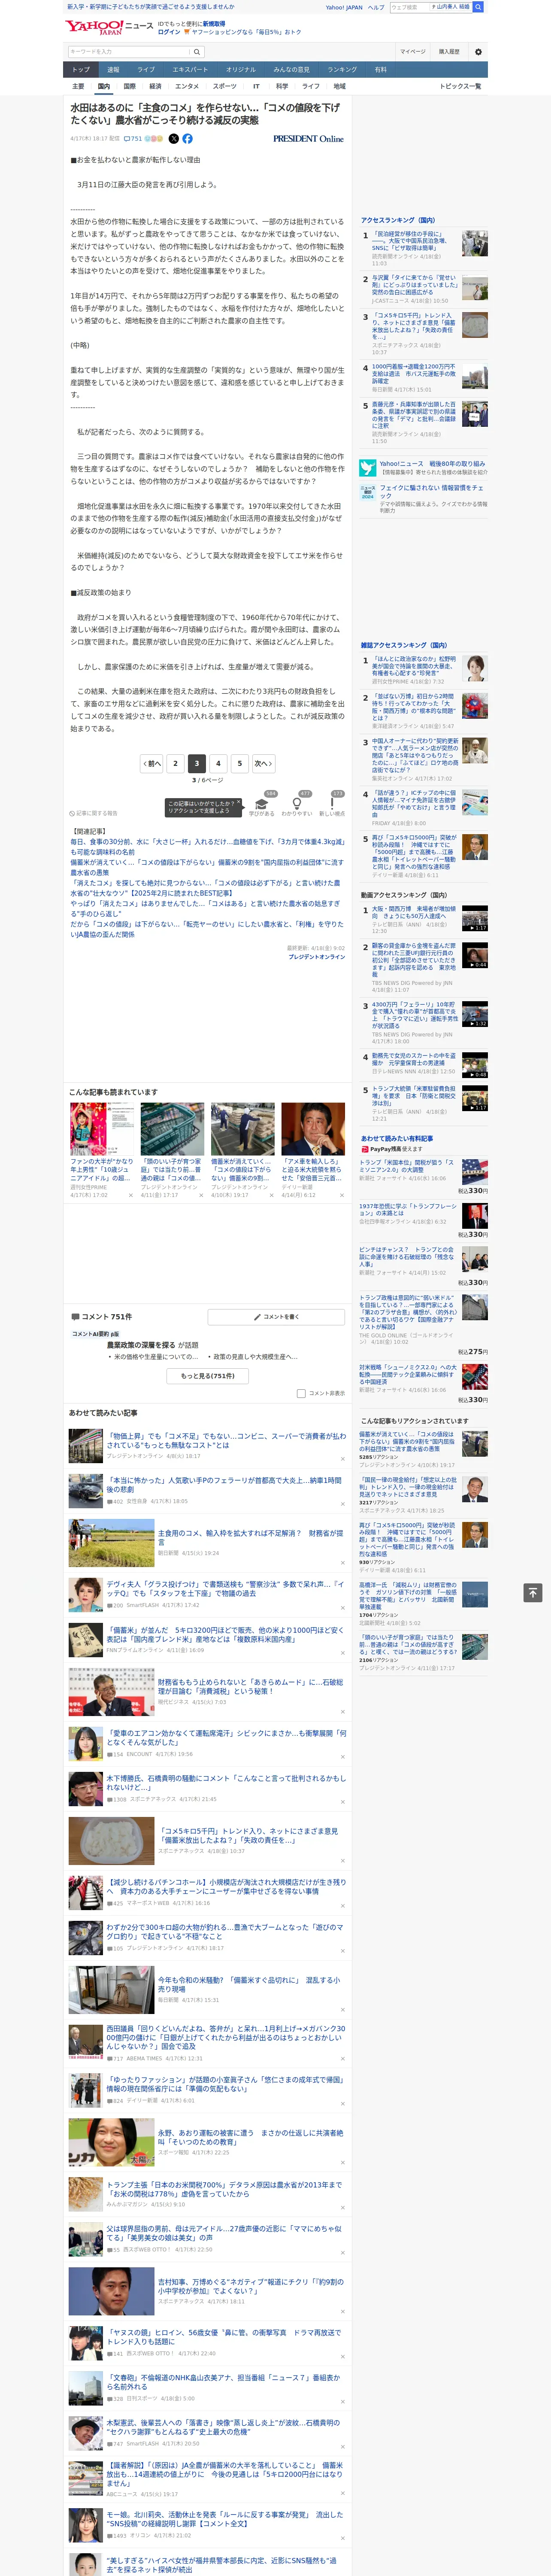The image size is (551, 2576).
Task: Open the エキスパート tab
Action: click(190, 70)
